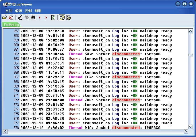Go to previous match with left red arrow

(40, 18)
